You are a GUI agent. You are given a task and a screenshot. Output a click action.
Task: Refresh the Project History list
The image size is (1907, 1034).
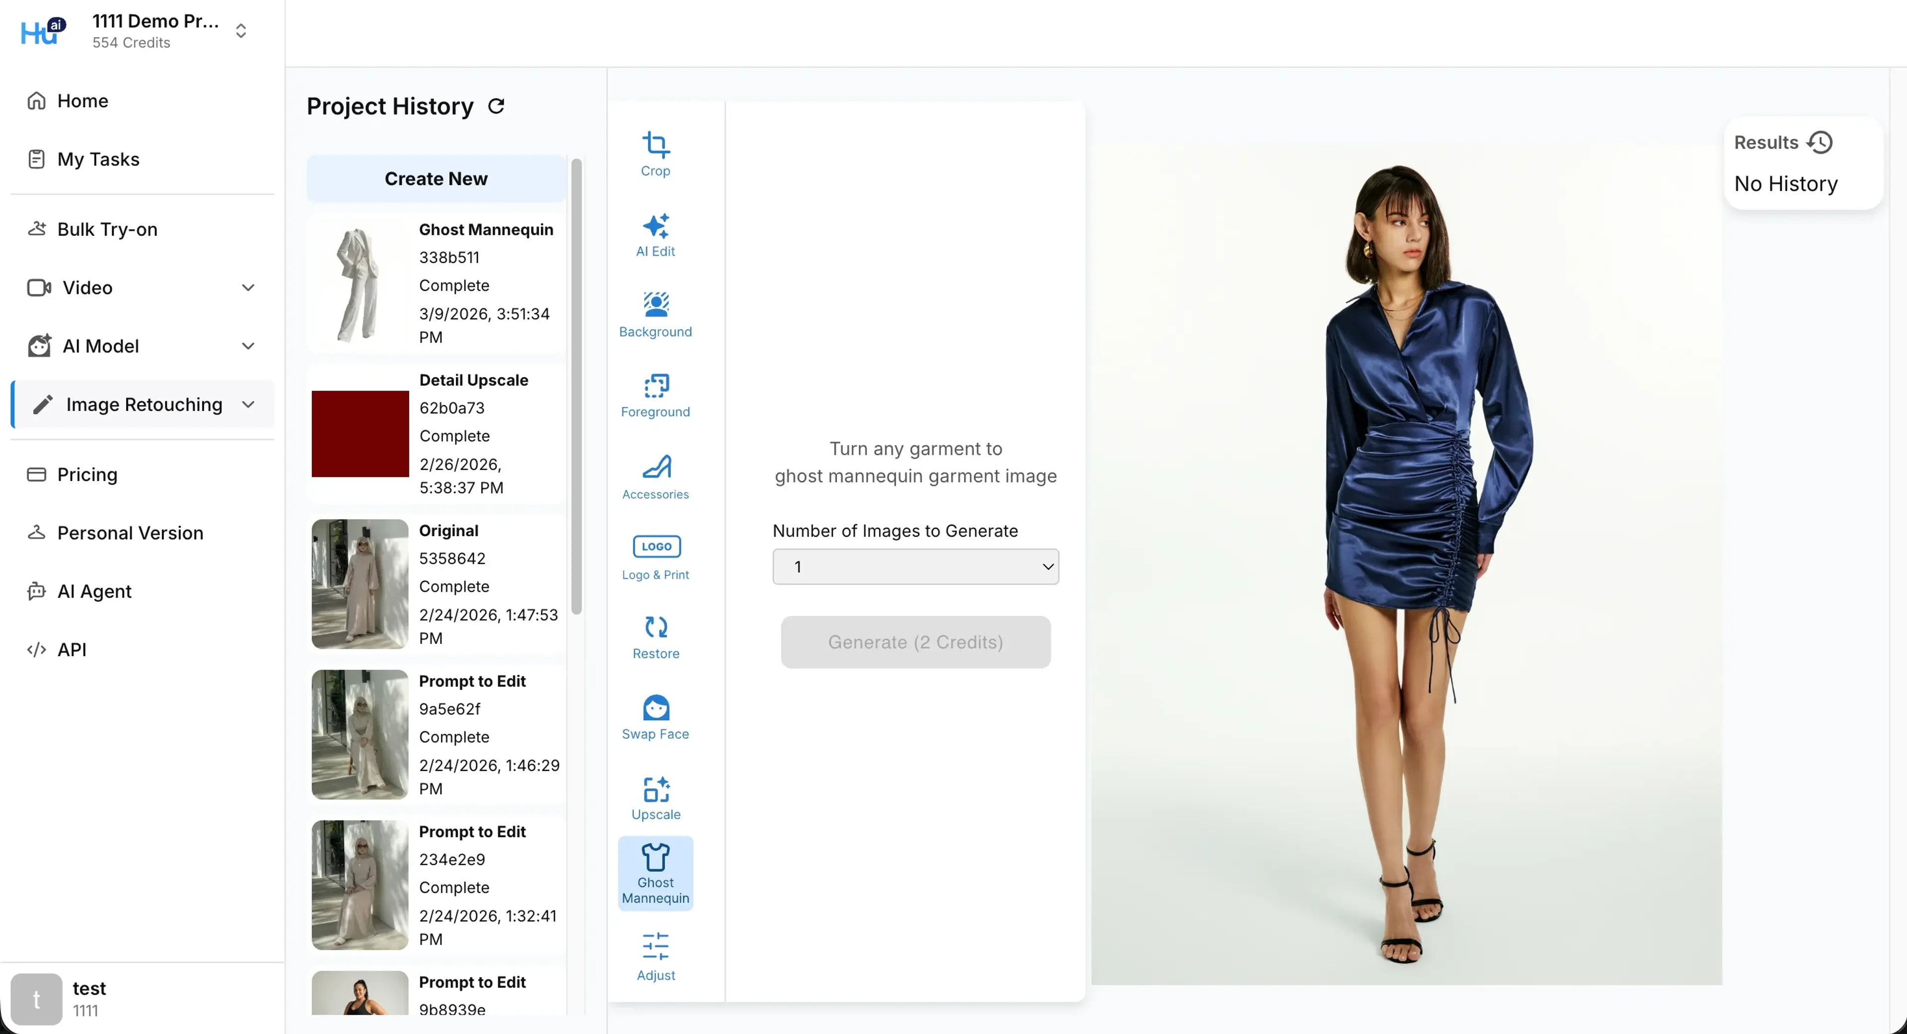[496, 106]
